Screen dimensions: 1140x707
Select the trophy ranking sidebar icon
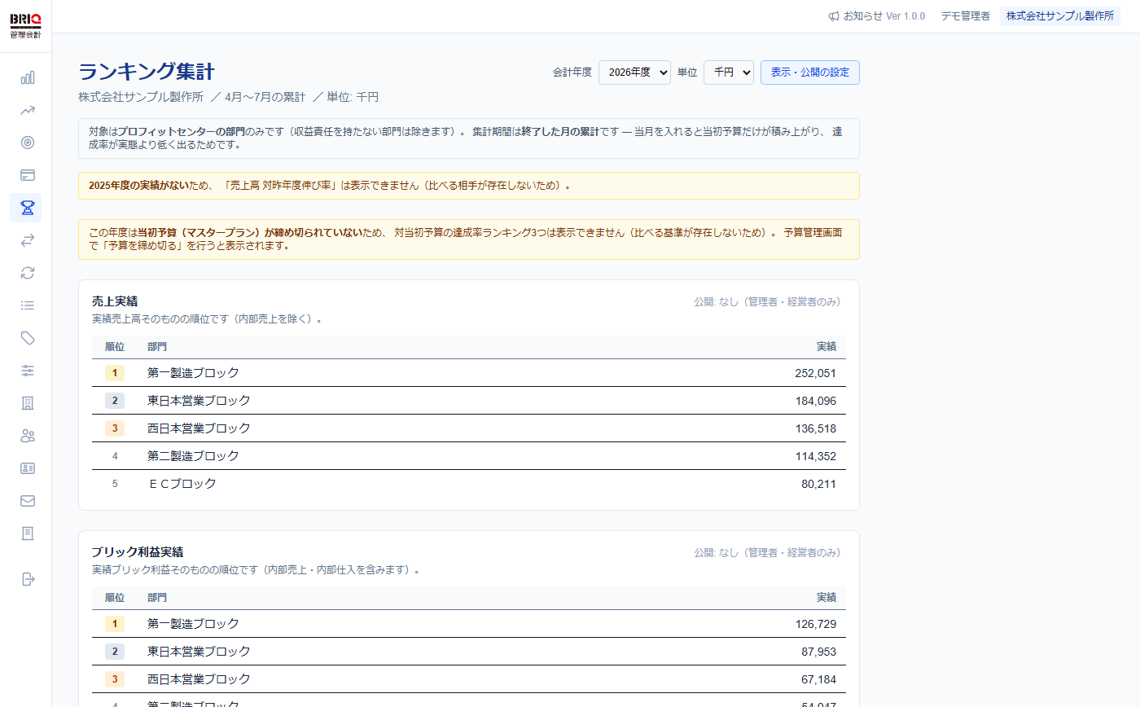click(28, 208)
